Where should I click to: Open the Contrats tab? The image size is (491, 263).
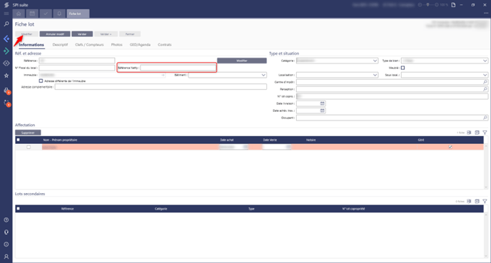165,45
